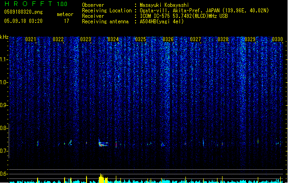The height and width of the screenshot is (183, 288).
Task: Click the observer name Masayuki Kobayashi
Action: (x=164, y=5)
